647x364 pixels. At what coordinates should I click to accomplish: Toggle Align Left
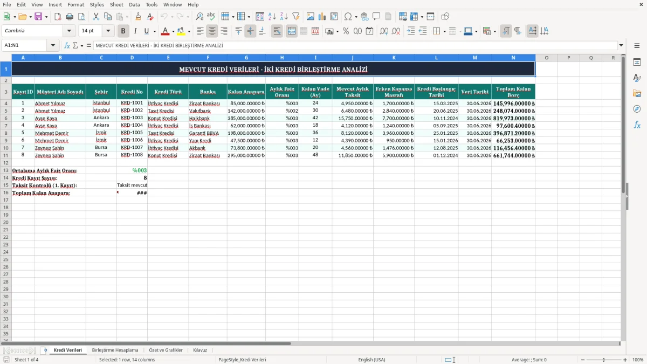tap(200, 31)
